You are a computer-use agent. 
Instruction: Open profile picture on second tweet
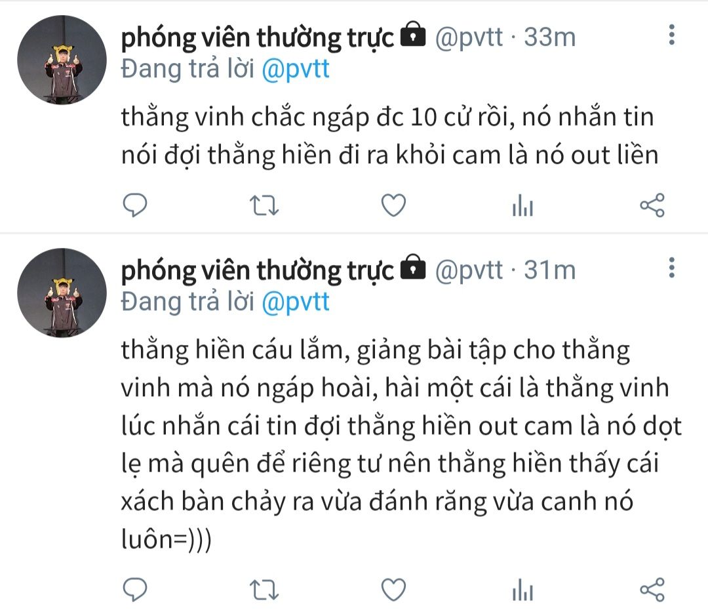click(62, 293)
